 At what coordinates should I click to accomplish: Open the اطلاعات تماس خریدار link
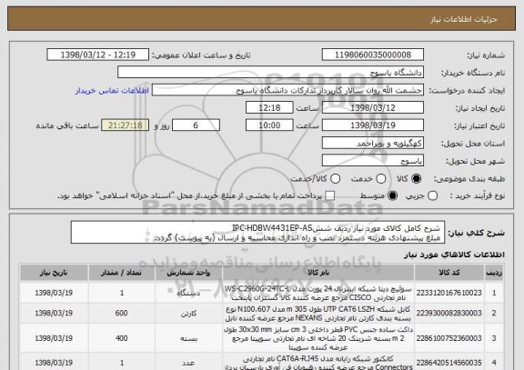click(x=112, y=91)
